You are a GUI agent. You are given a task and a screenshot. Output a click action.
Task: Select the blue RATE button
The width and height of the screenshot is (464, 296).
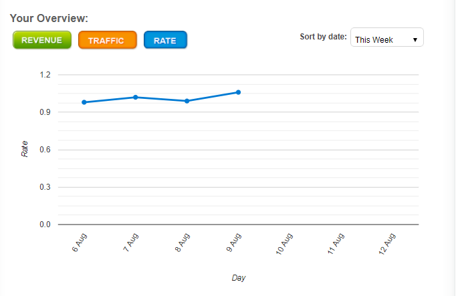point(165,40)
